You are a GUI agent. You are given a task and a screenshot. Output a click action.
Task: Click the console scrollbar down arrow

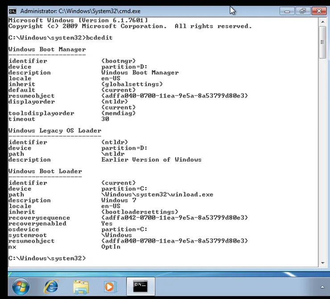(x=322, y=262)
